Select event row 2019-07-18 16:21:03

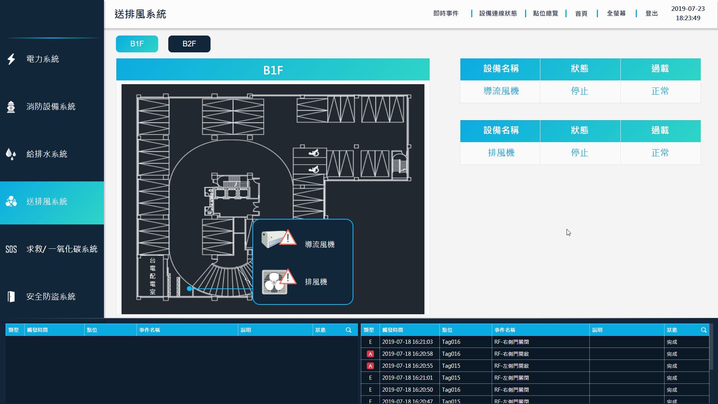(535, 342)
